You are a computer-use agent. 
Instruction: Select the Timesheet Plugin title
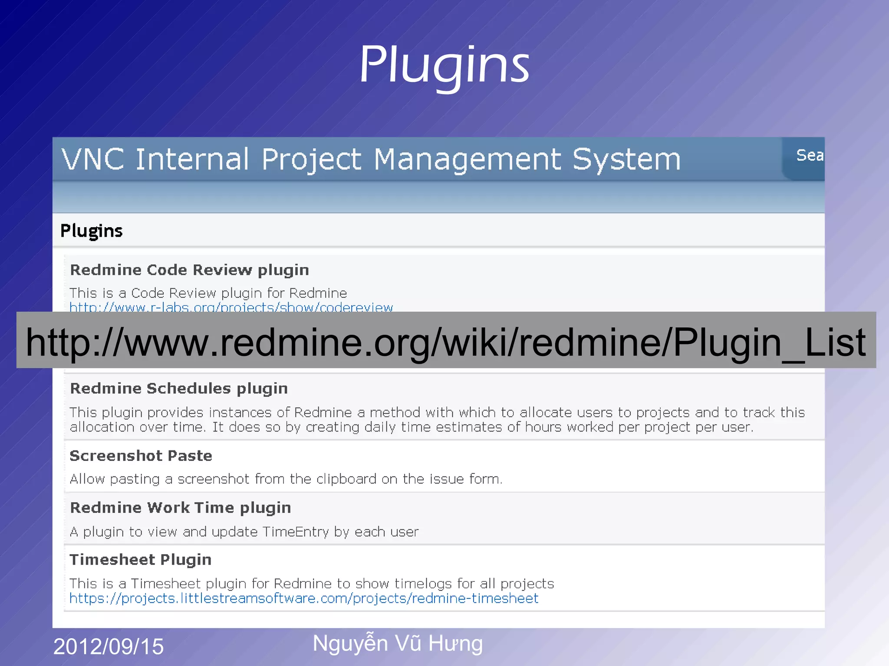pos(141,560)
